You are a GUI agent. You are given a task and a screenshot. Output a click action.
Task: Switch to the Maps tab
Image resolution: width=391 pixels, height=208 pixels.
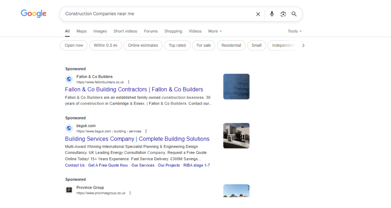81,31
